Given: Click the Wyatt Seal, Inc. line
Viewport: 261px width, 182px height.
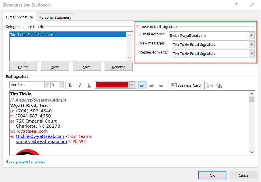Looking at the screenshot, I should pos(29,106).
